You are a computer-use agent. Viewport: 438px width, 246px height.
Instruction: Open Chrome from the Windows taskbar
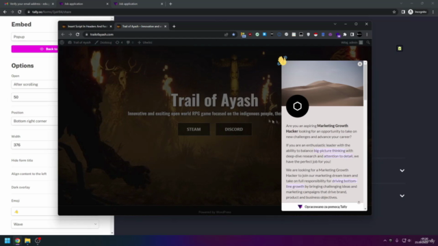tap(17, 241)
